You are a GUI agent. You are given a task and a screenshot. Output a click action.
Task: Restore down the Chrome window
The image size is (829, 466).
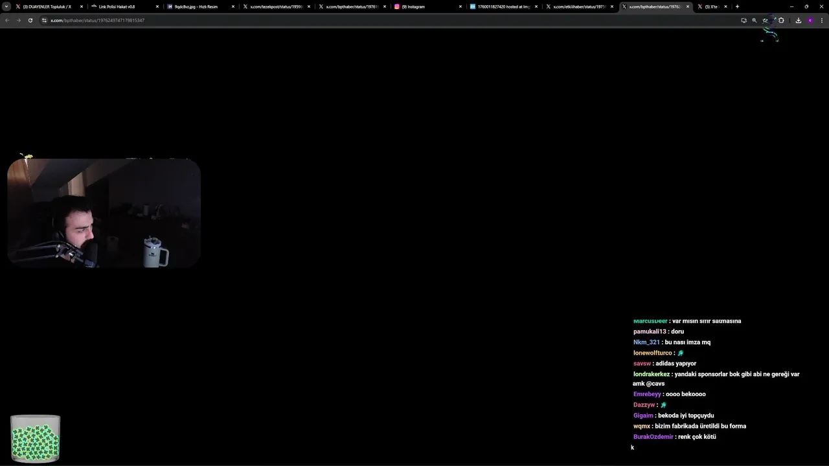pyautogui.click(x=806, y=6)
